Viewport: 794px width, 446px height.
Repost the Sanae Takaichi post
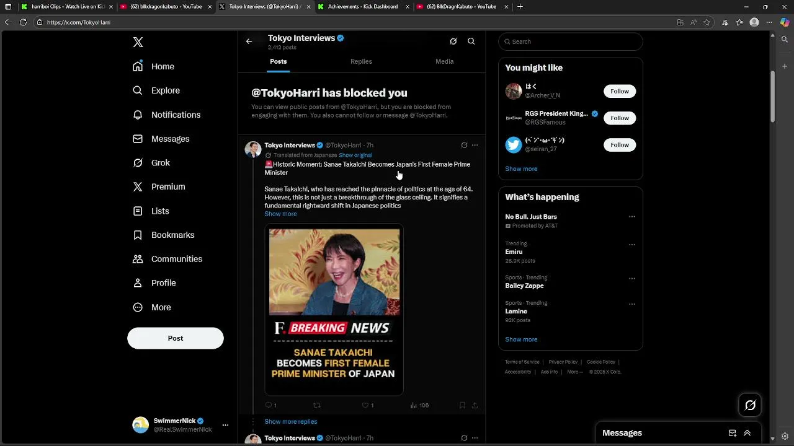pyautogui.click(x=317, y=405)
